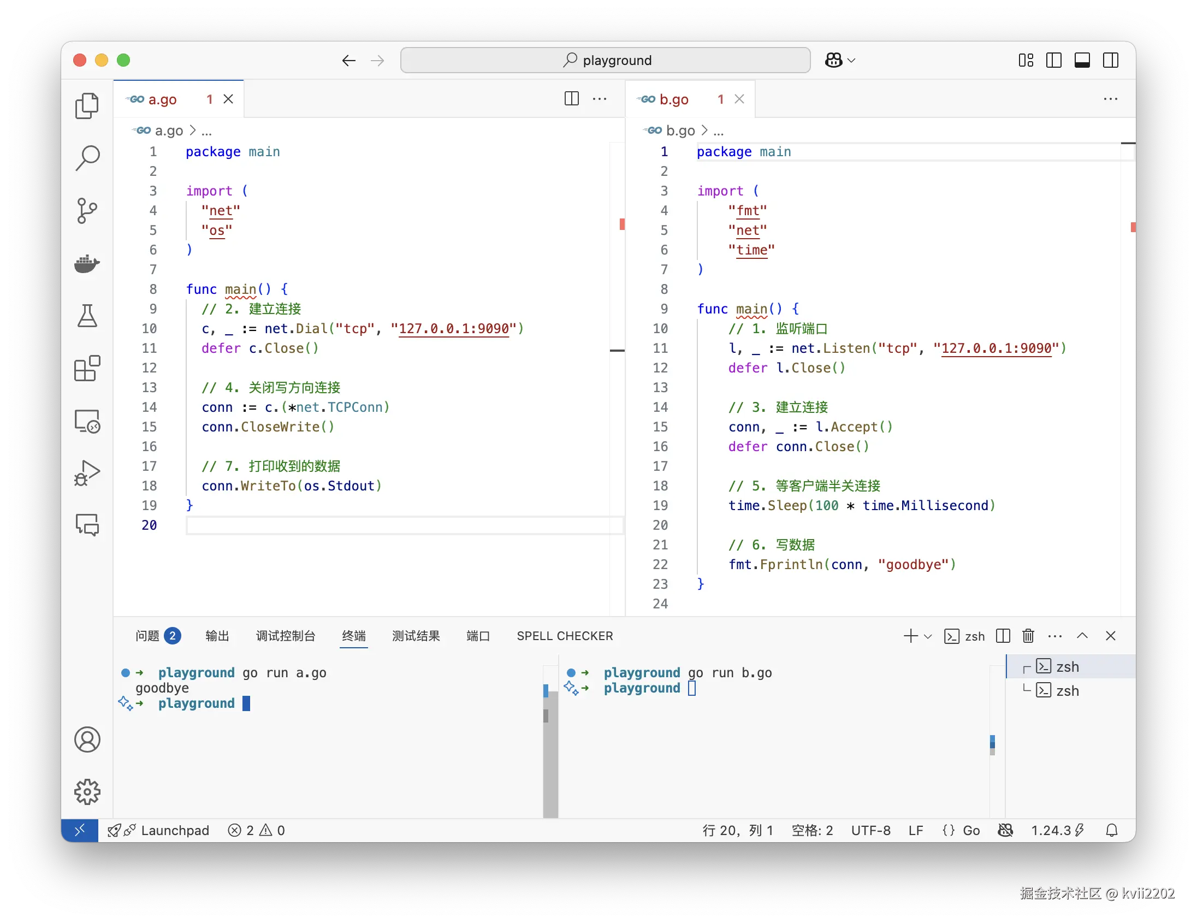Expand the new terminal launch profile dropdown
Image resolution: width=1197 pixels, height=923 pixels.
[928, 636]
